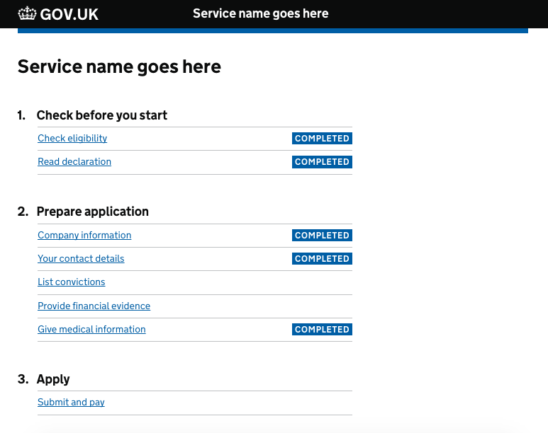Click the GOV.UK crown logo icon
The image size is (548, 433).
27,13
